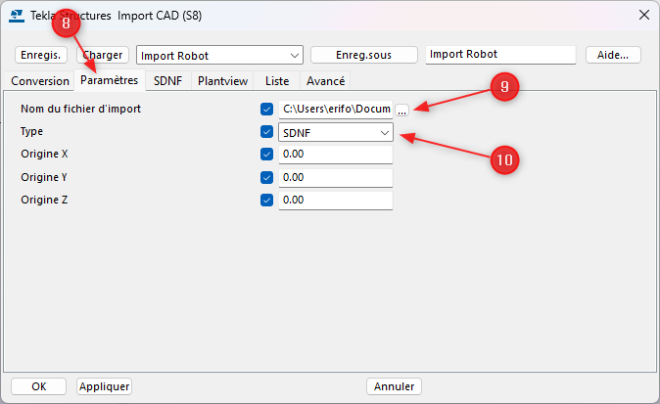660x404 pixels.
Task: Expand the Import Robot settings dropdown
Action: click(295, 55)
